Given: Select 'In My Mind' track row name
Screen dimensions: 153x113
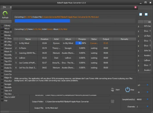Looking at the screenshot, I should point(24,43).
